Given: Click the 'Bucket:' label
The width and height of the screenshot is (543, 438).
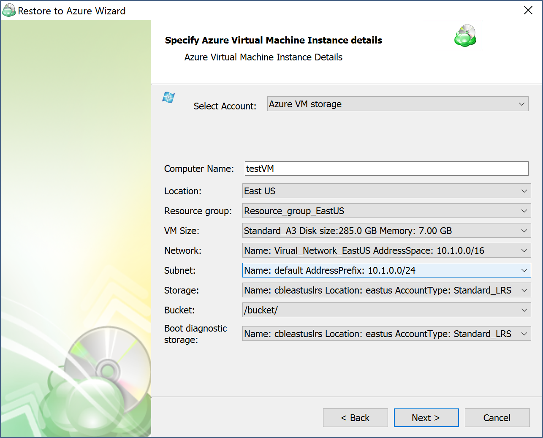Looking at the screenshot, I should pyautogui.click(x=179, y=310).
